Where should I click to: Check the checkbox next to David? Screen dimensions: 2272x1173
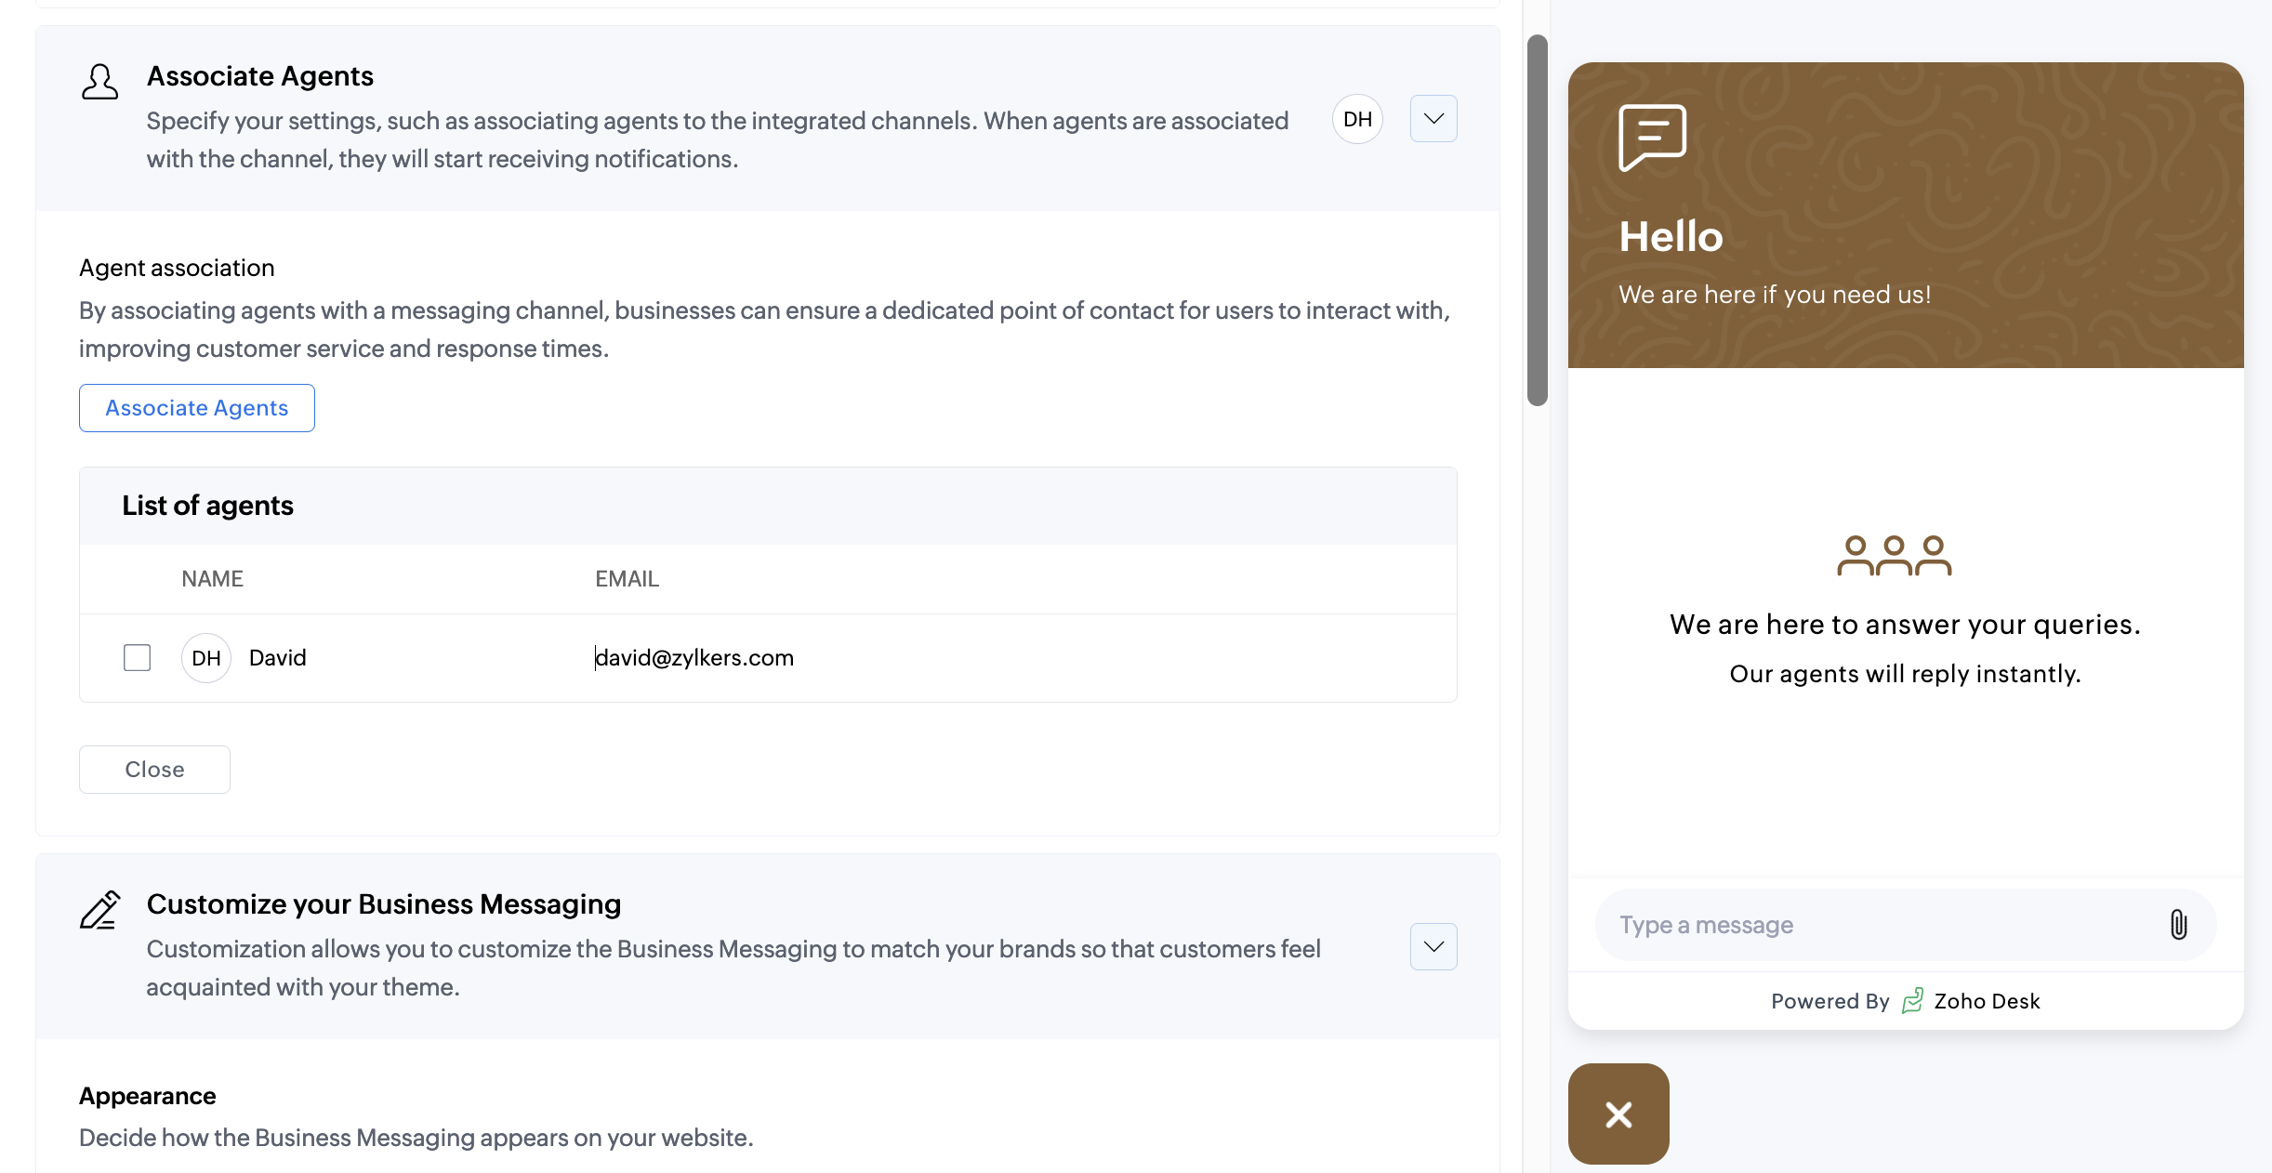(137, 658)
